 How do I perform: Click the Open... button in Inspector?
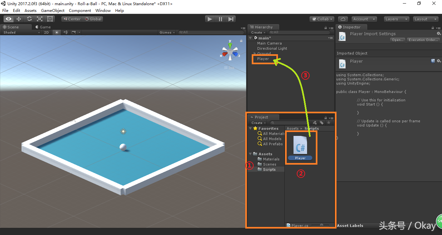(x=397, y=40)
